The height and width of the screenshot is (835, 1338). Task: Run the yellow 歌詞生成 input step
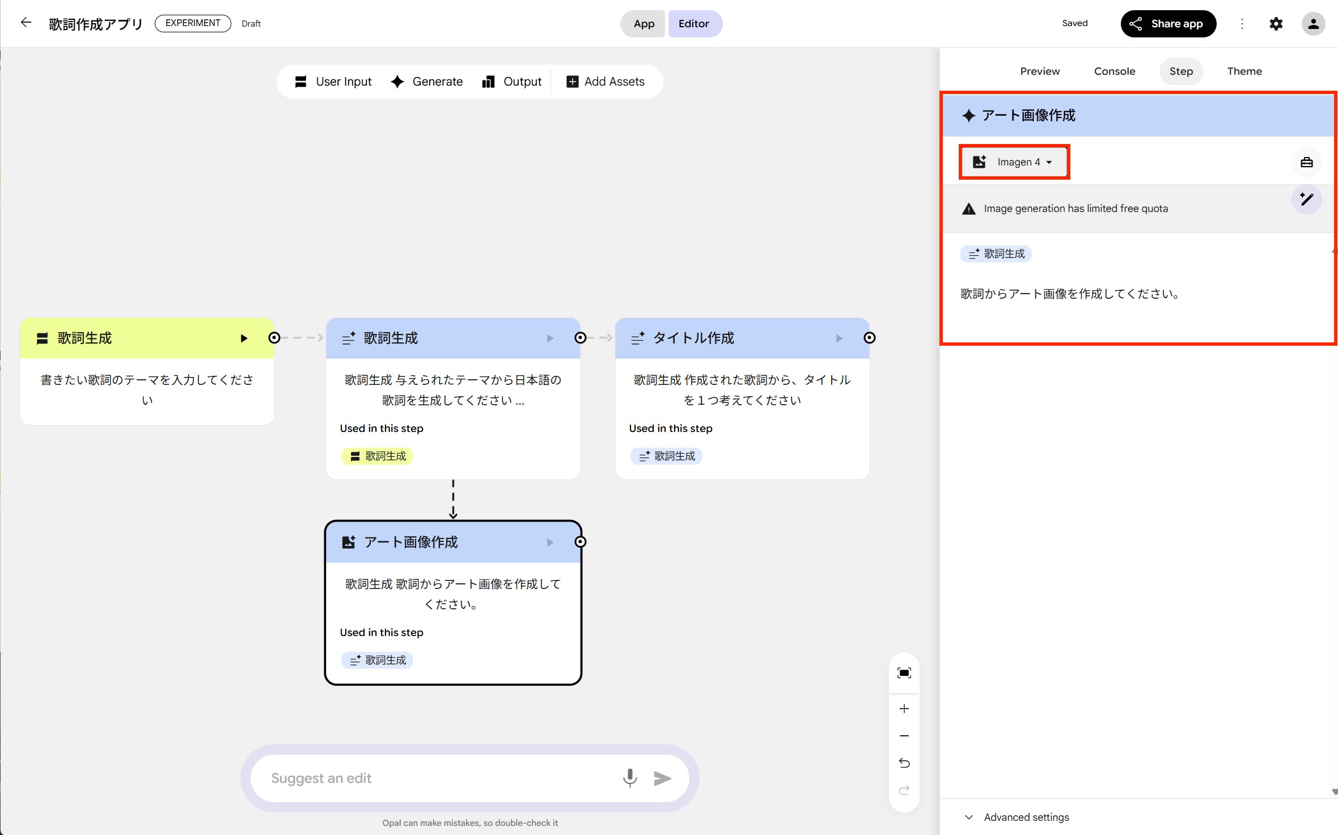click(x=244, y=338)
